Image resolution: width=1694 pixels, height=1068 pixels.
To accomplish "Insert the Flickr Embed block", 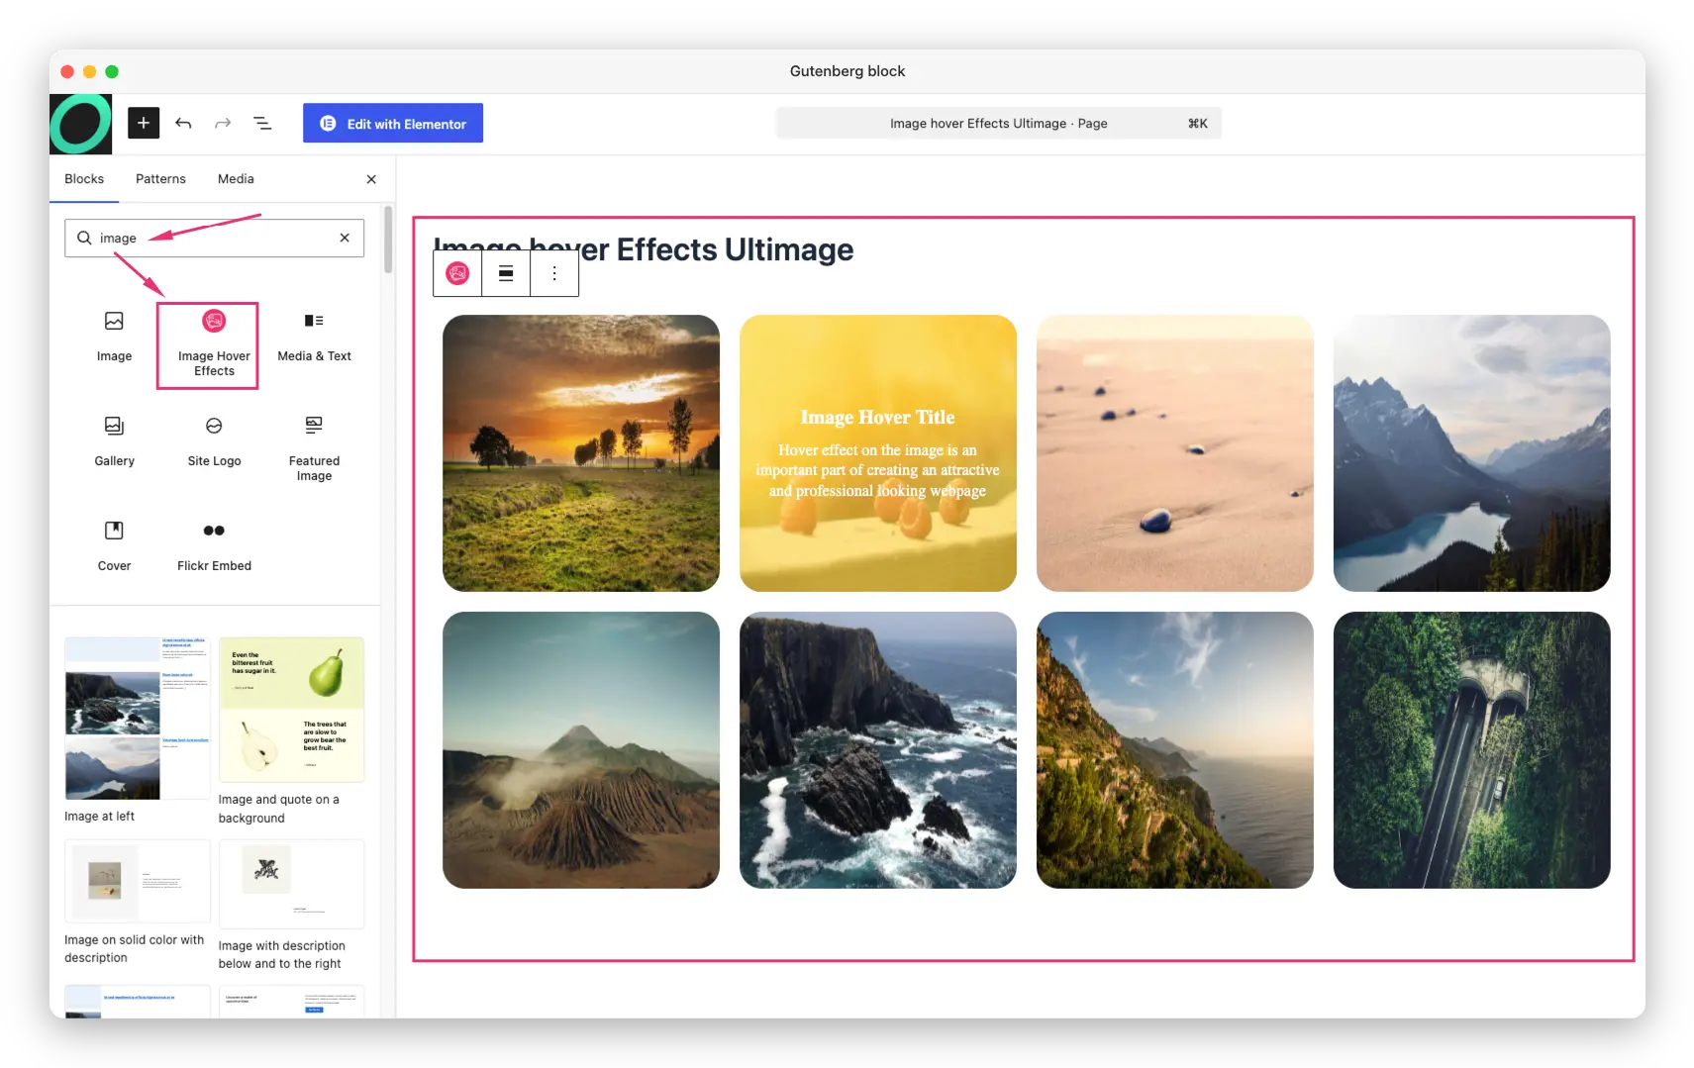I will tap(214, 546).
